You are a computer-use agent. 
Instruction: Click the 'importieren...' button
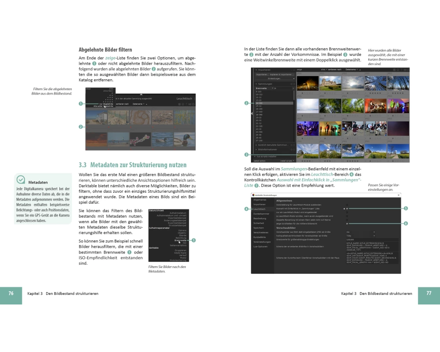tap(262, 74)
